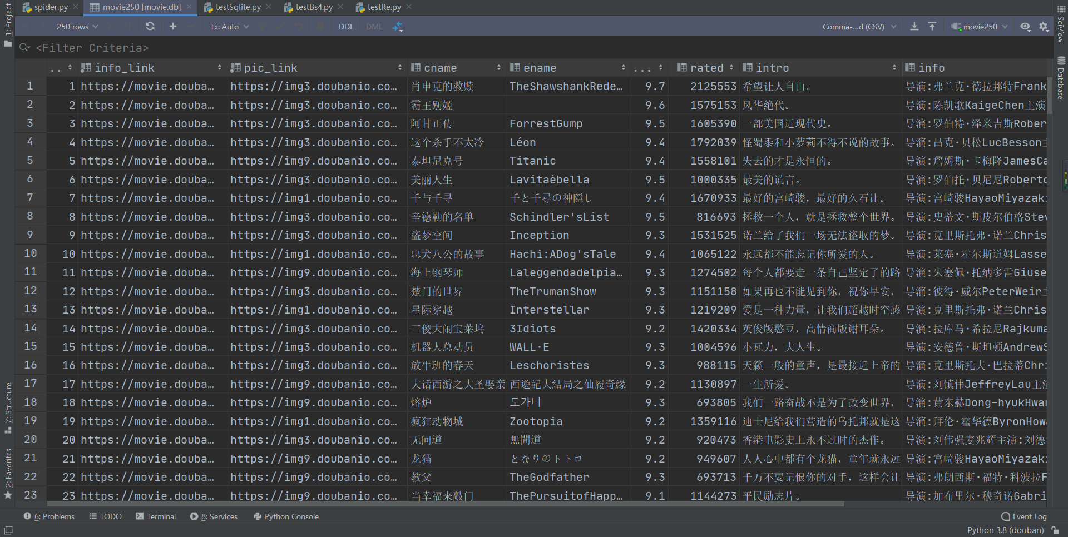Click the filter search magnifier icon
This screenshot has width=1068, height=537.
(24, 48)
